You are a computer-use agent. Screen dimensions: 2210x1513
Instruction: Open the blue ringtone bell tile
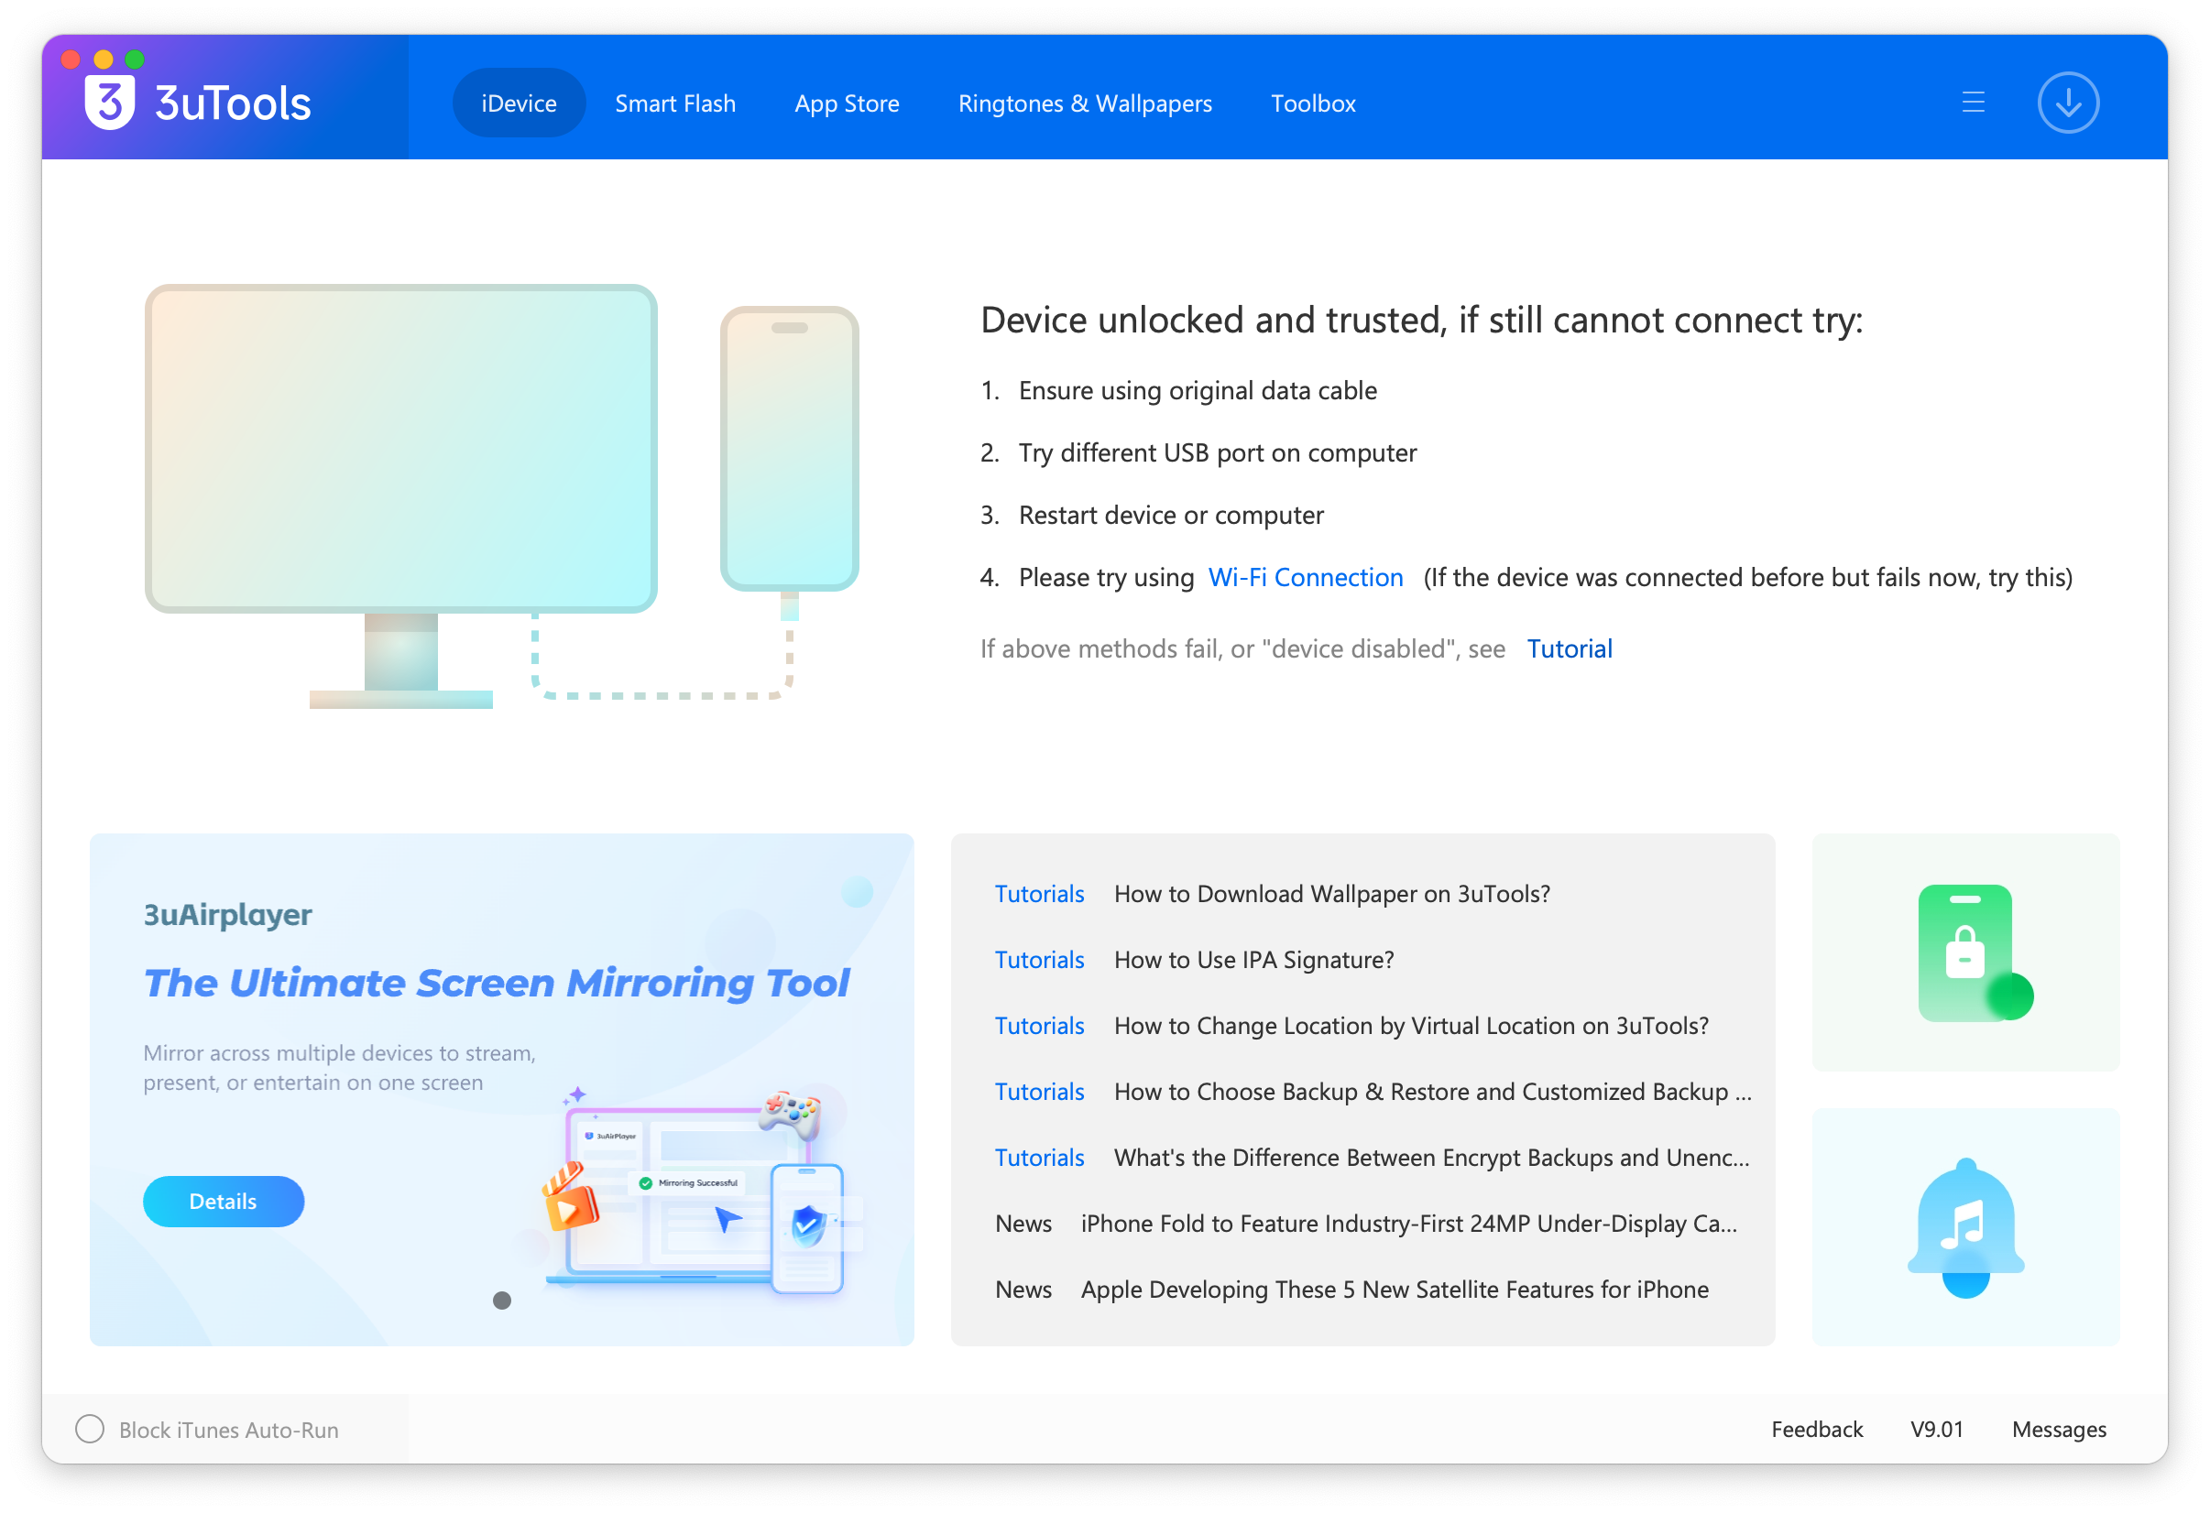1964,1227
